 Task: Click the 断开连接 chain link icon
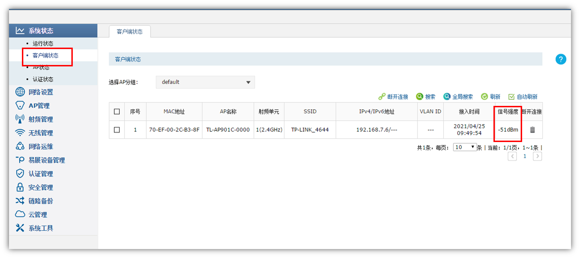(382, 97)
